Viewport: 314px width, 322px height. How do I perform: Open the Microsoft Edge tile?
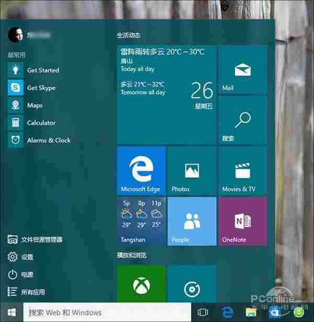tap(141, 170)
